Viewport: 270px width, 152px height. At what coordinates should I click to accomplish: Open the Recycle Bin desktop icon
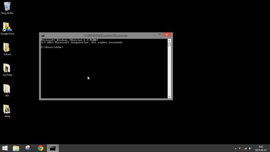[7, 8]
